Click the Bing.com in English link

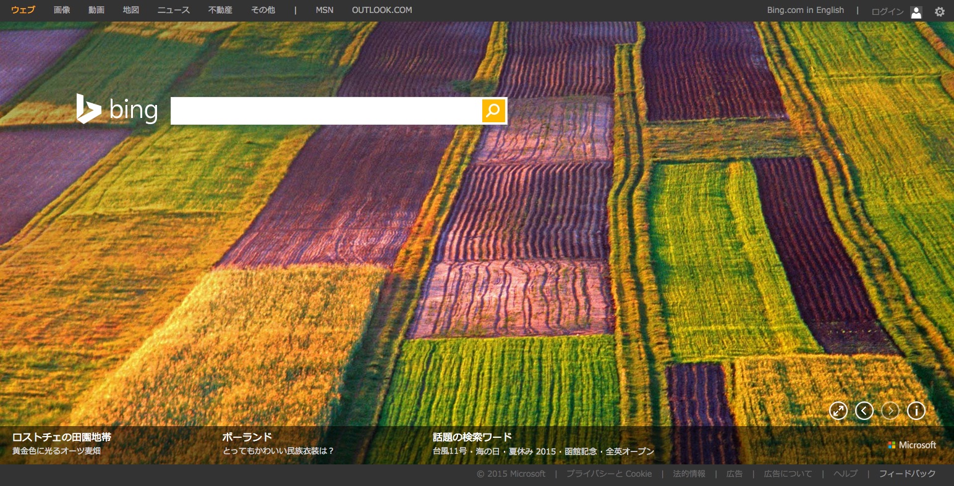click(x=805, y=10)
